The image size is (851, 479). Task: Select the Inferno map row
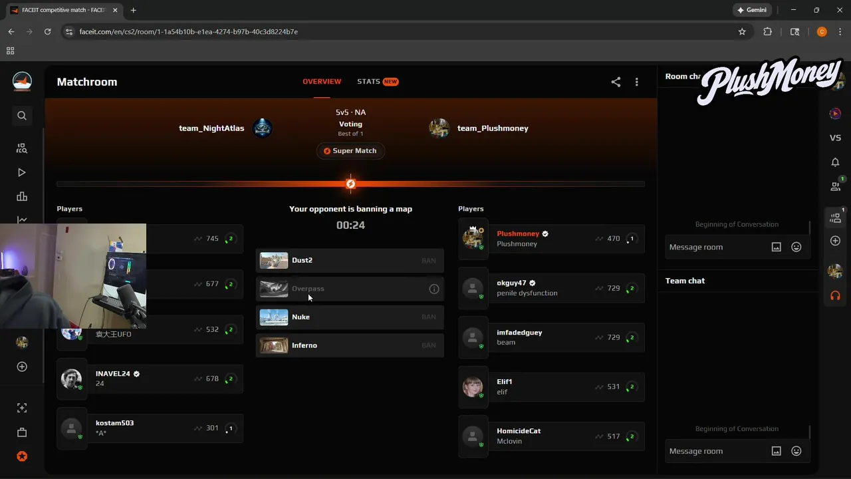[x=350, y=345]
